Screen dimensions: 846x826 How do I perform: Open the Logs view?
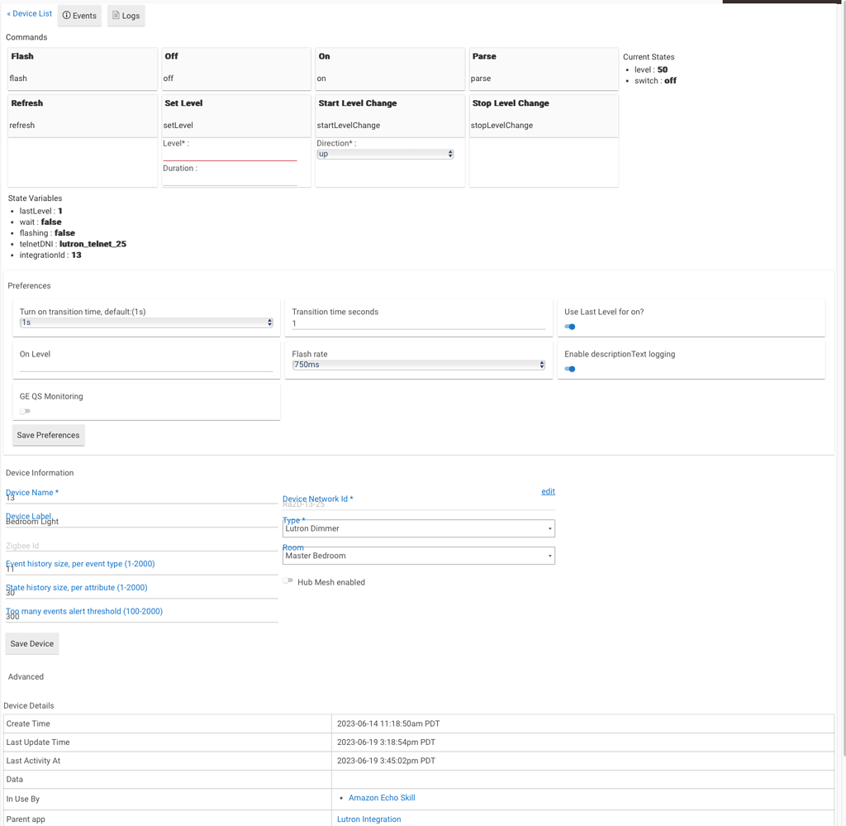pyautogui.click(x=126, y=15)
